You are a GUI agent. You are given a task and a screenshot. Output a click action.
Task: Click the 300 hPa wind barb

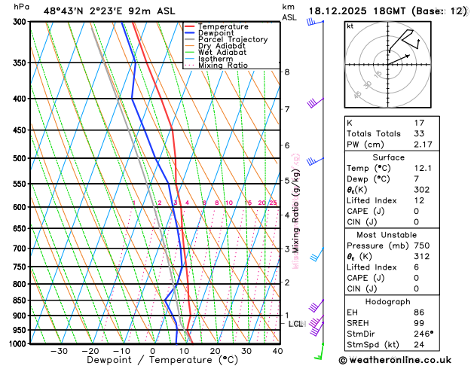[x=315, y=22]
